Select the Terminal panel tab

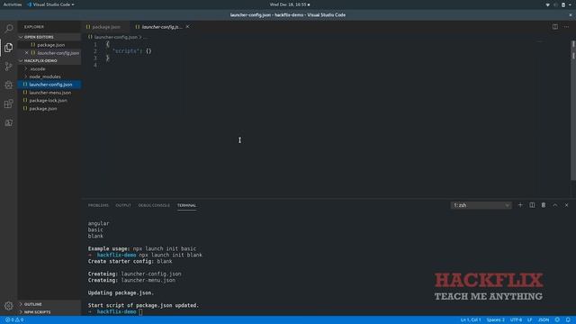pos(186,205)
